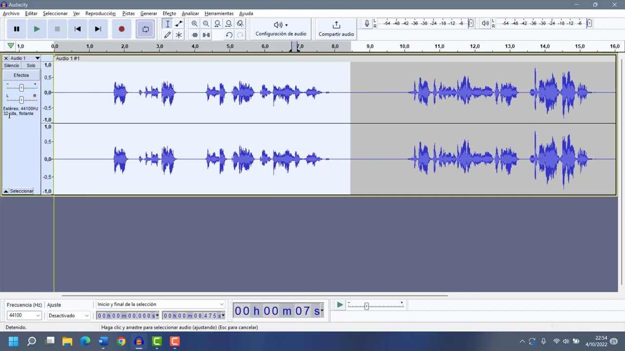Viewport: 625px width, 351px height.
Task: Click the green timeline options triangle
Action: click(x=11, y=46)
